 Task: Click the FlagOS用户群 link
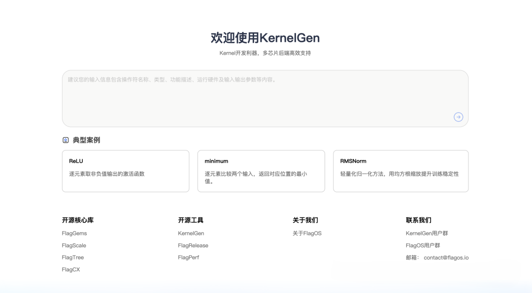[x=423, y=245]
